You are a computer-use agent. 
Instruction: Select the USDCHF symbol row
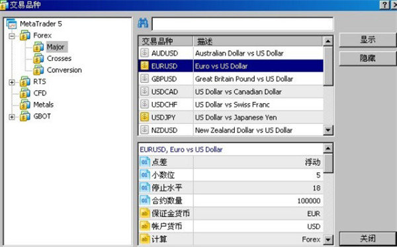[231, 105]
